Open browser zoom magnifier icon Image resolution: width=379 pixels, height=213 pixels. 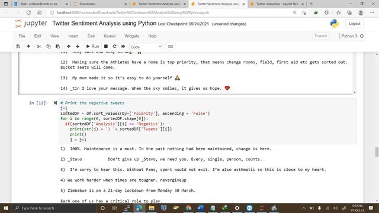(x=295, y=12)
